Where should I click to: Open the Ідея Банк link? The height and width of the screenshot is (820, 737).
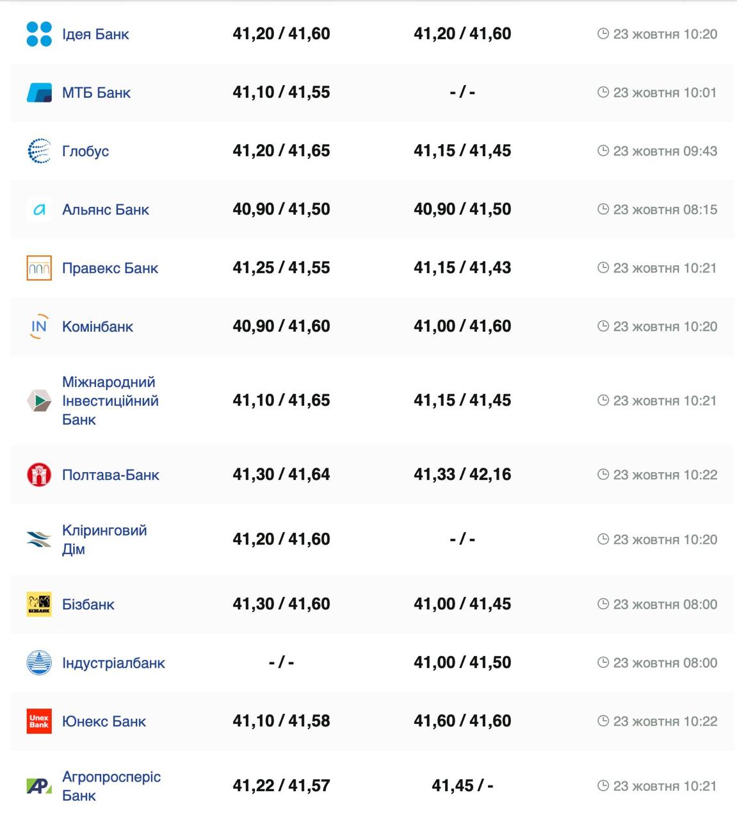[x=95, y=34]
